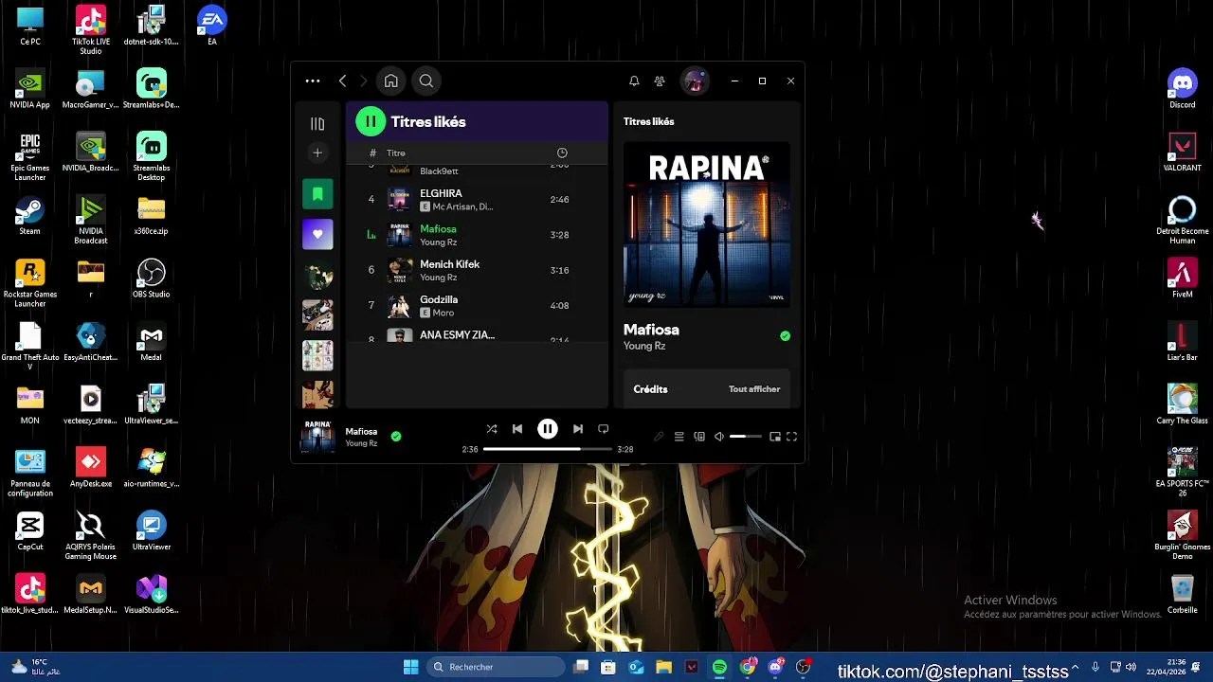Toggle the liked checkmark beside Mafiosa in panel
Viewport: 1213px width, 682px height.
pos(785,336)
